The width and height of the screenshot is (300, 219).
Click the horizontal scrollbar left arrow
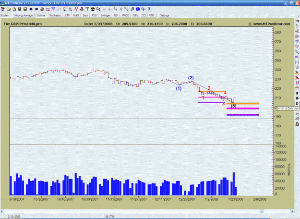pyautogui.click(x=2, y=211)
